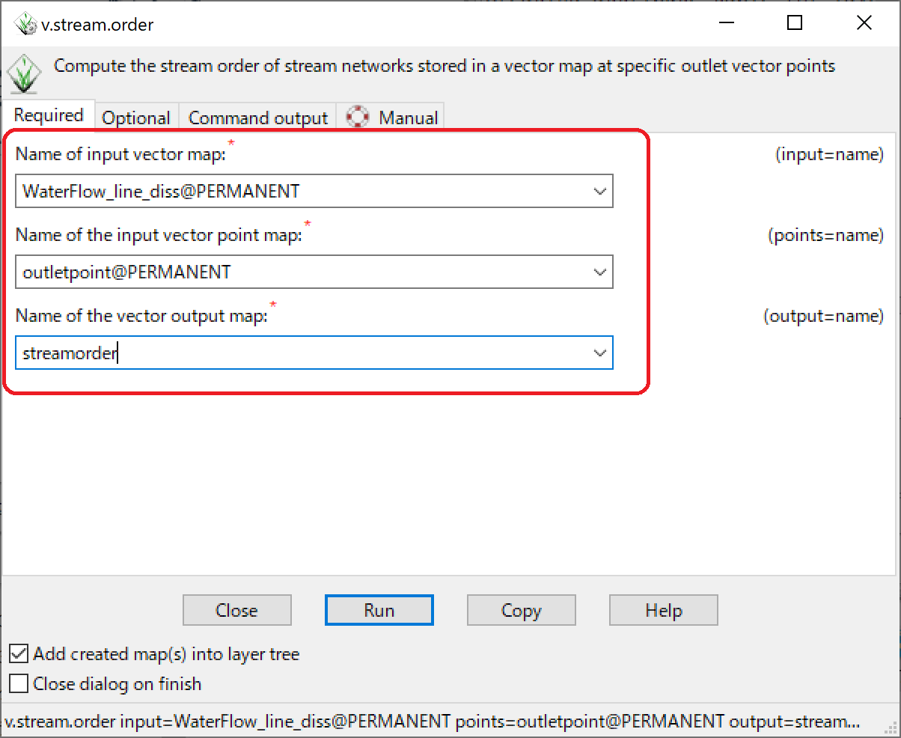The image size is (901, 738).
Task: Click the Close button at dialog bottom
Action: click(237, 610)
